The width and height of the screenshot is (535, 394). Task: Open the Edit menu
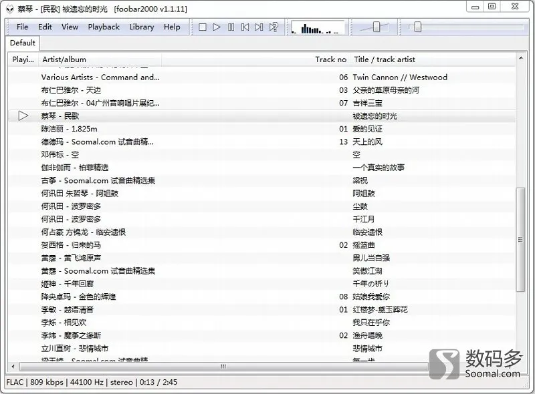click(45, 27)
